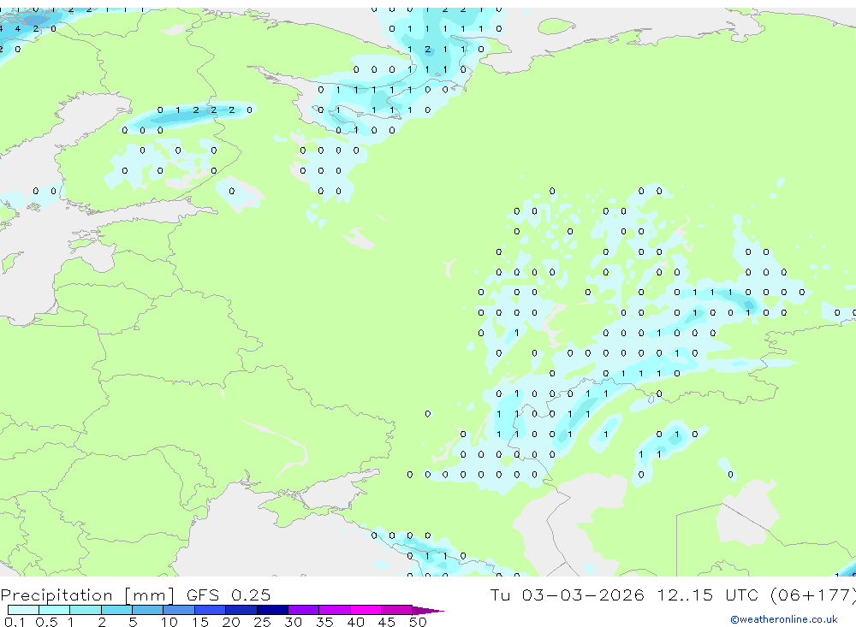Viewport: 856px width, 627px height.
Task: Click the legend label "50"
Action: [418, 622]
